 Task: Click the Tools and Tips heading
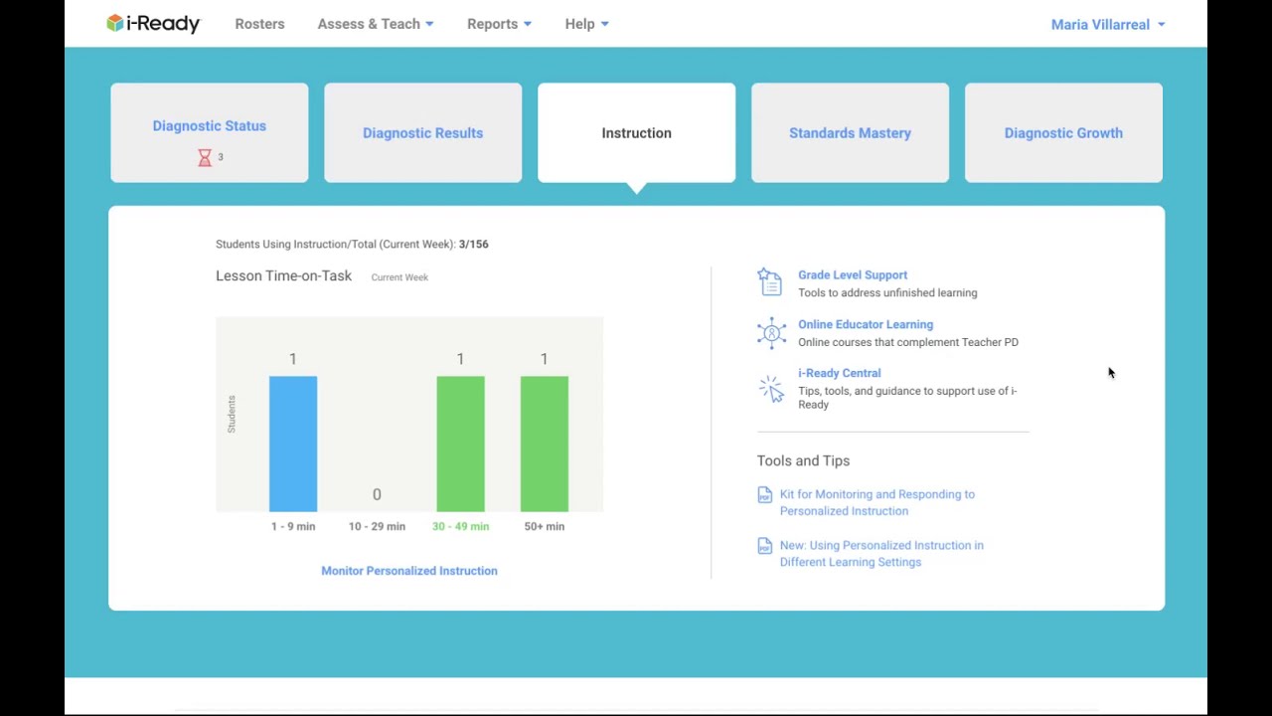(803, 461)
